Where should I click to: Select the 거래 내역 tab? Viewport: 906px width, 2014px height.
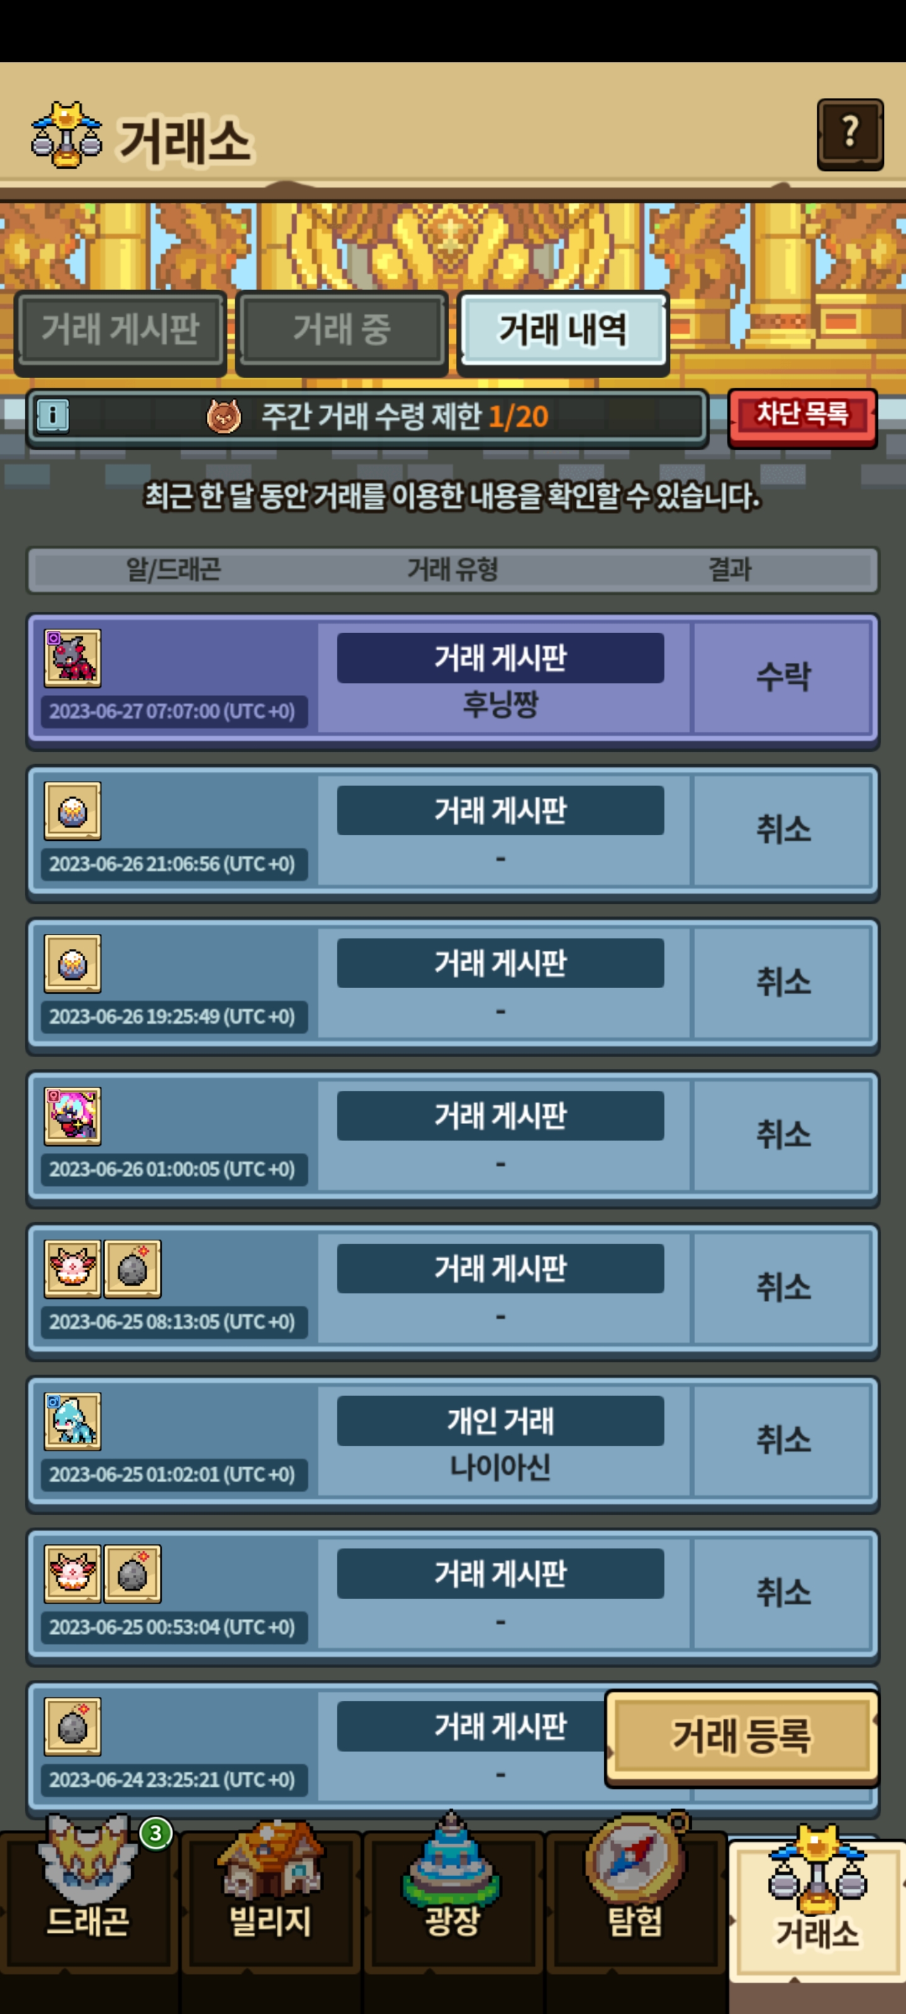click(x=563, y=330)
